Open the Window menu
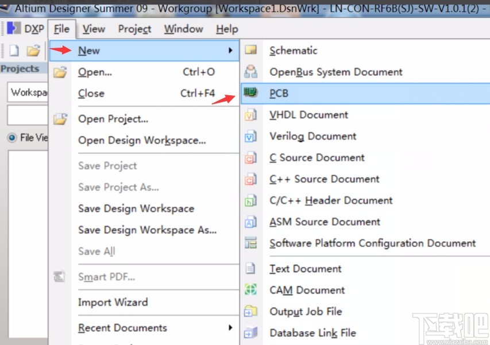490x345 pixels. click(x=183, y=29)
